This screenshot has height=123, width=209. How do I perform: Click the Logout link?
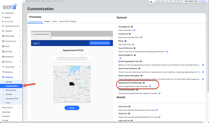pos(203,1)
